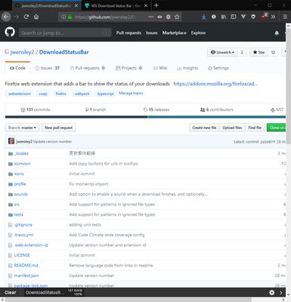View the 6 contributors link
Image resolution: width=291 pixels, height=302 pixels.
point(217,109)
